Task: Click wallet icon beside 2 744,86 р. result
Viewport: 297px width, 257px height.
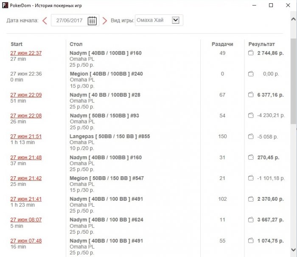Action: tap(251, 53)
